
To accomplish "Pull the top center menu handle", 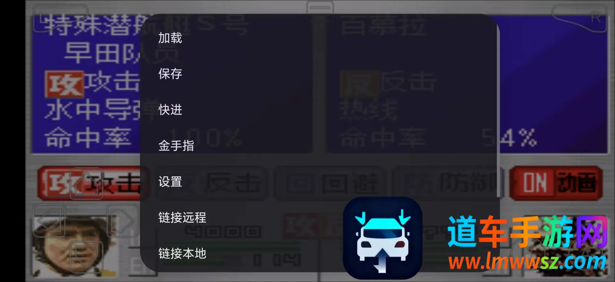I will 320,7.
